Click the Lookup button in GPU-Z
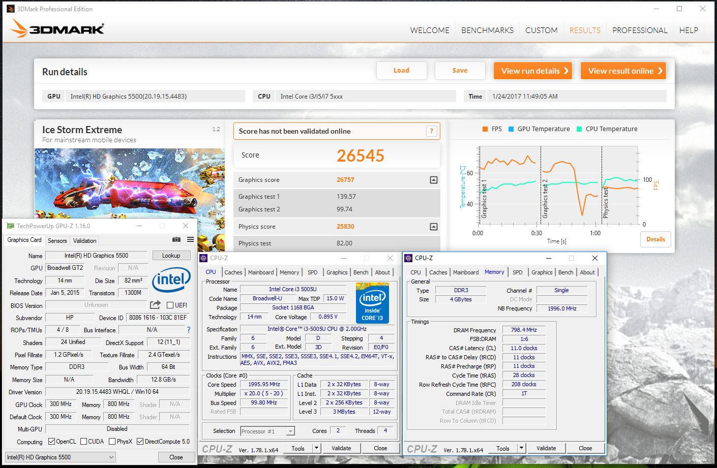 click(171, 256)
